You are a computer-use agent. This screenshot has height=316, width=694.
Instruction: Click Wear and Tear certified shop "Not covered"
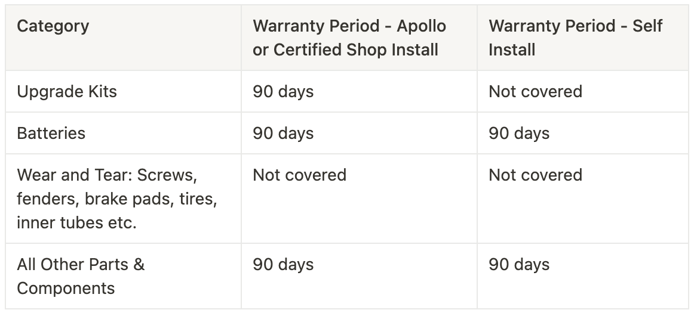tap(299, 175)
